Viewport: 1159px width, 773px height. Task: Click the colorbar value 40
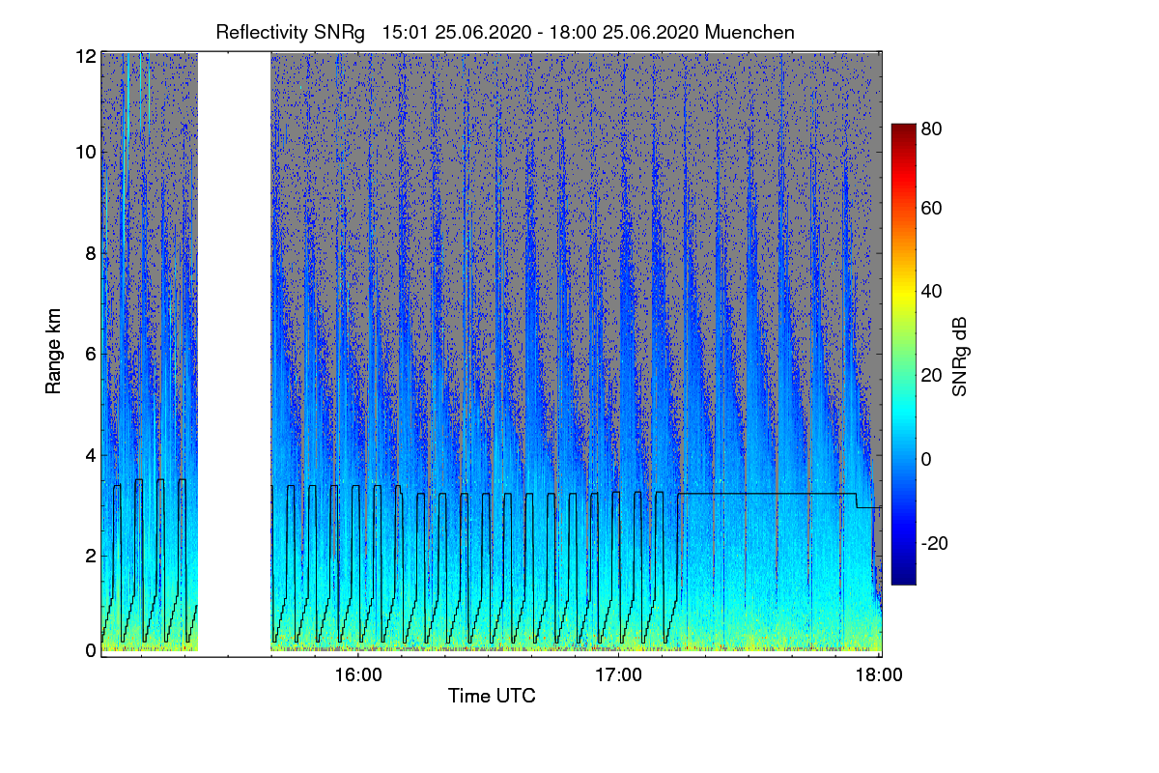931,291
